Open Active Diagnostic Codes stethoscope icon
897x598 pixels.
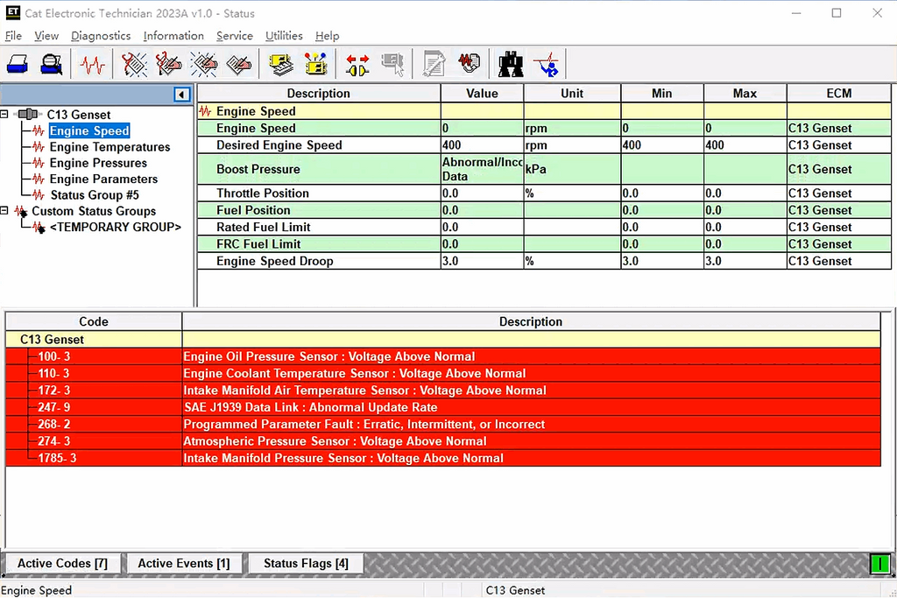[x=134, y=64]
